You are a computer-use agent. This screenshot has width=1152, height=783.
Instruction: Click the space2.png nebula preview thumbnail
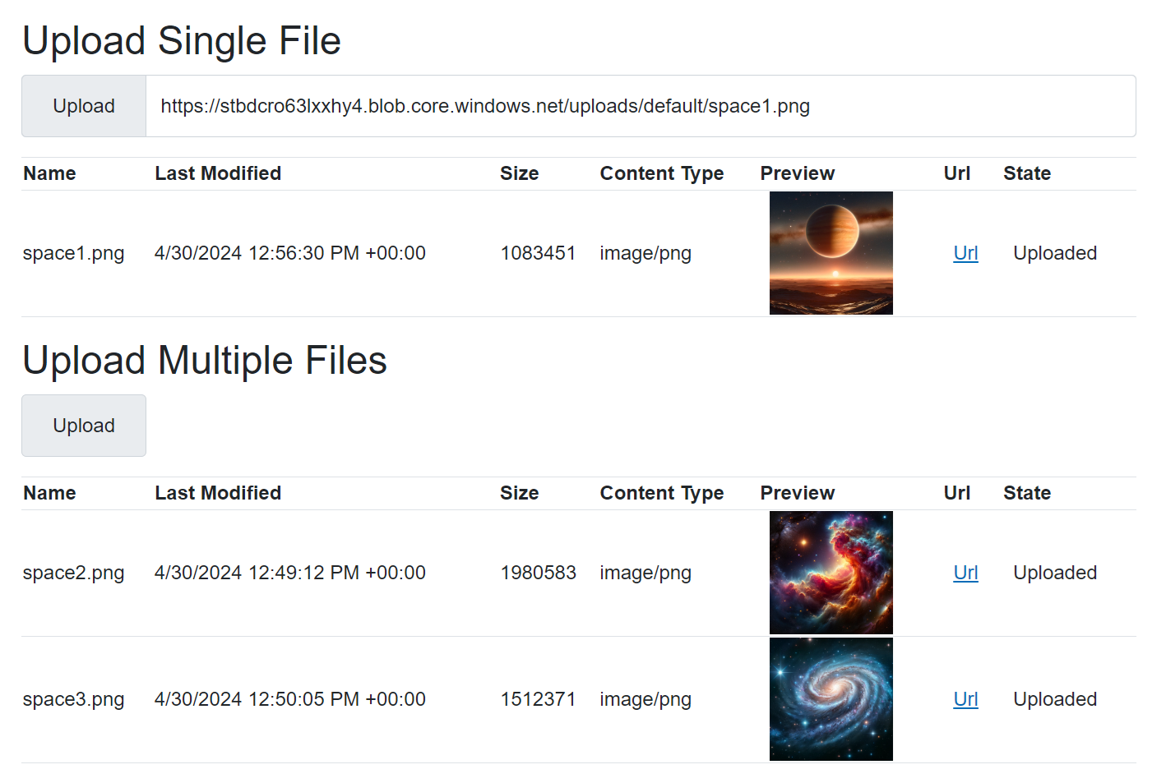coord(831,573)
